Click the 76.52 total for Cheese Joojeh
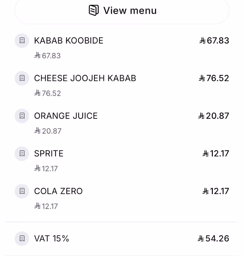Image resolution: width=244 pixels, height=256 pixels. 214,78
